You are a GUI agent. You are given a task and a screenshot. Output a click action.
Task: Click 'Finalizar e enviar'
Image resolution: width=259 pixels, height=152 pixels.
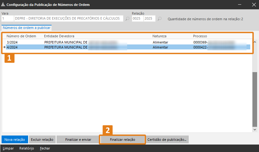[78, 140]
